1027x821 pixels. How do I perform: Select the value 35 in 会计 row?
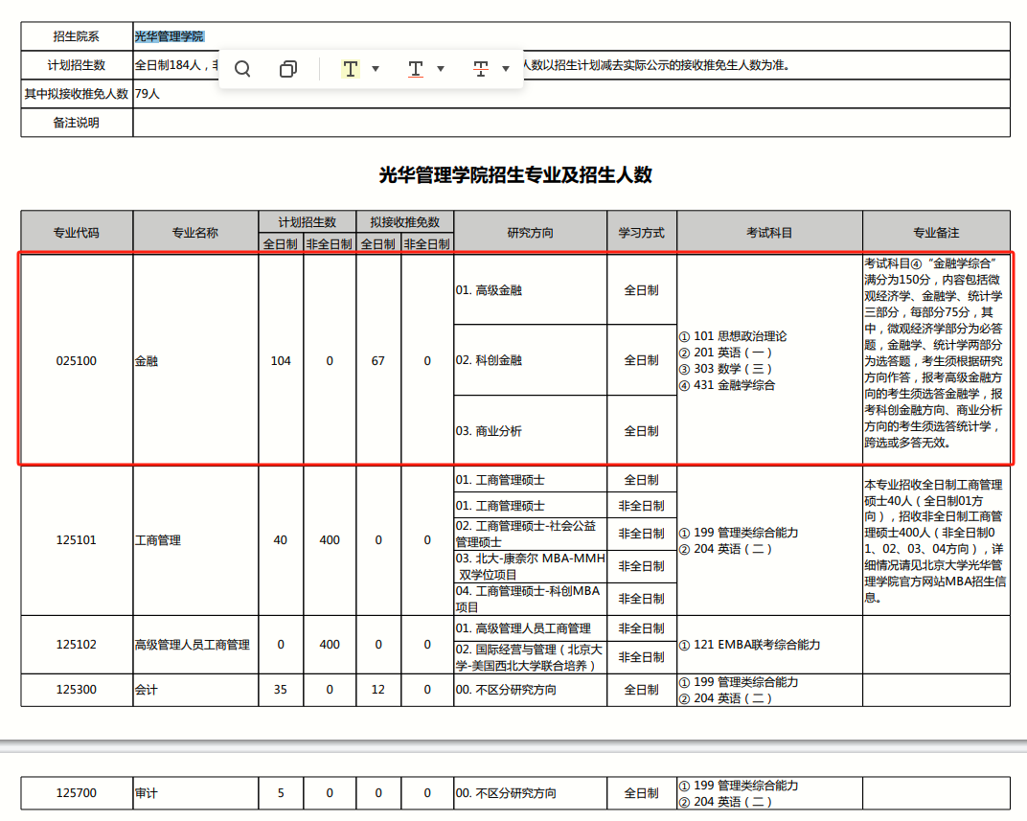point(281,690)
